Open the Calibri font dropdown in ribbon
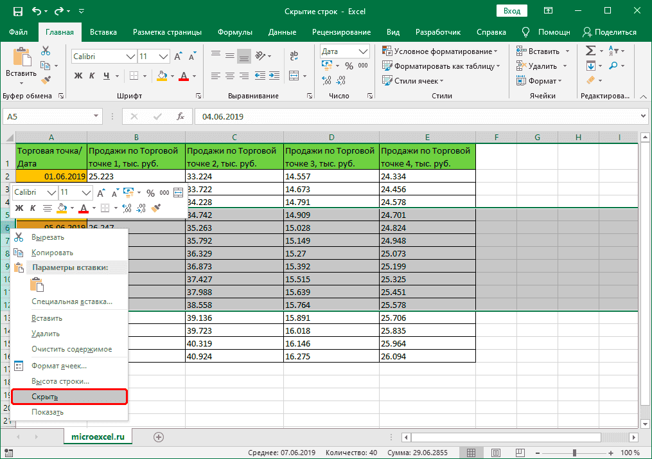 [130, 57]
